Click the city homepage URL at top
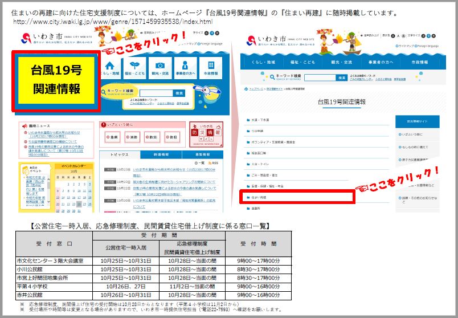This screenshot has height=318, width=458. pyautogui.click(x=112, y=22)
